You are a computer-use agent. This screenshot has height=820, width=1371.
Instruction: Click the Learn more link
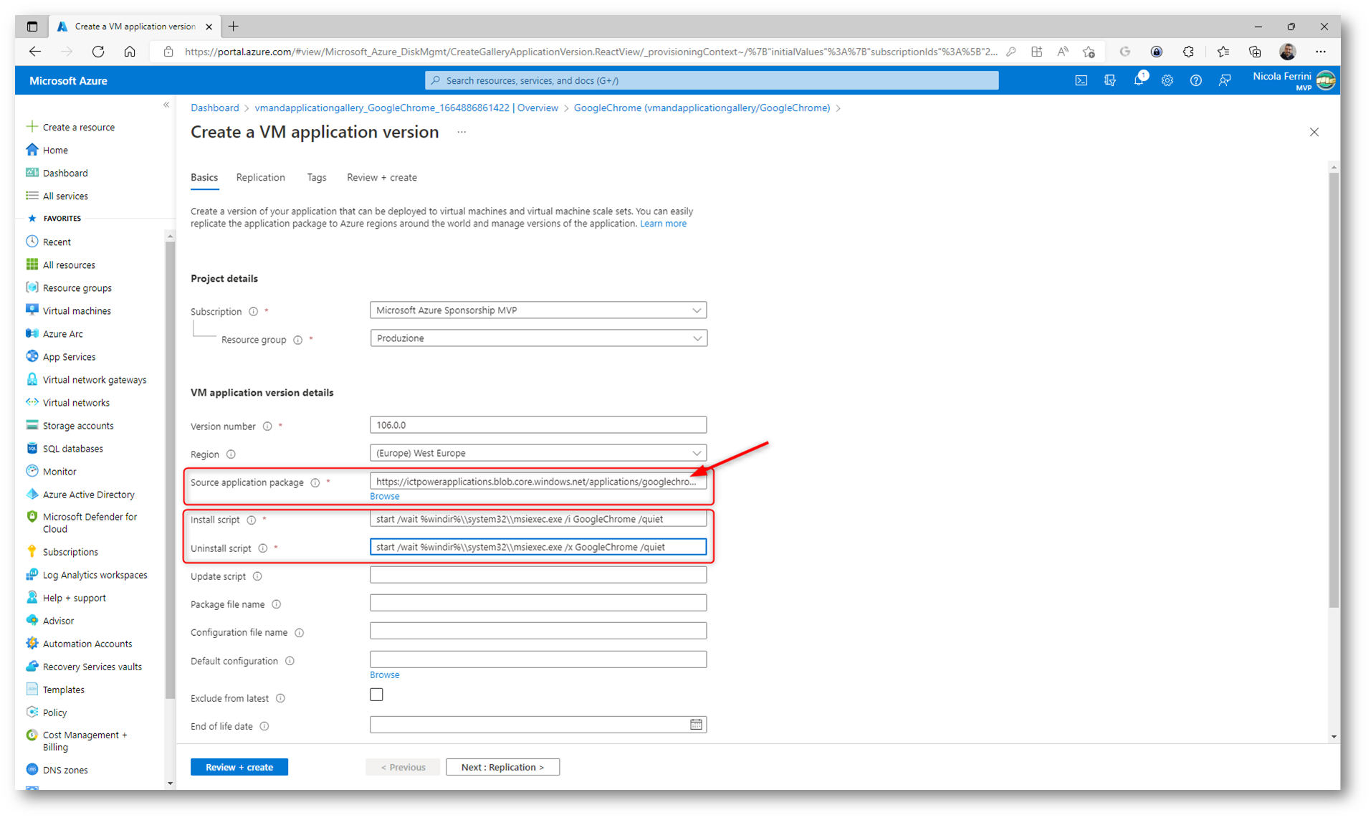click(x=663, y=224)
